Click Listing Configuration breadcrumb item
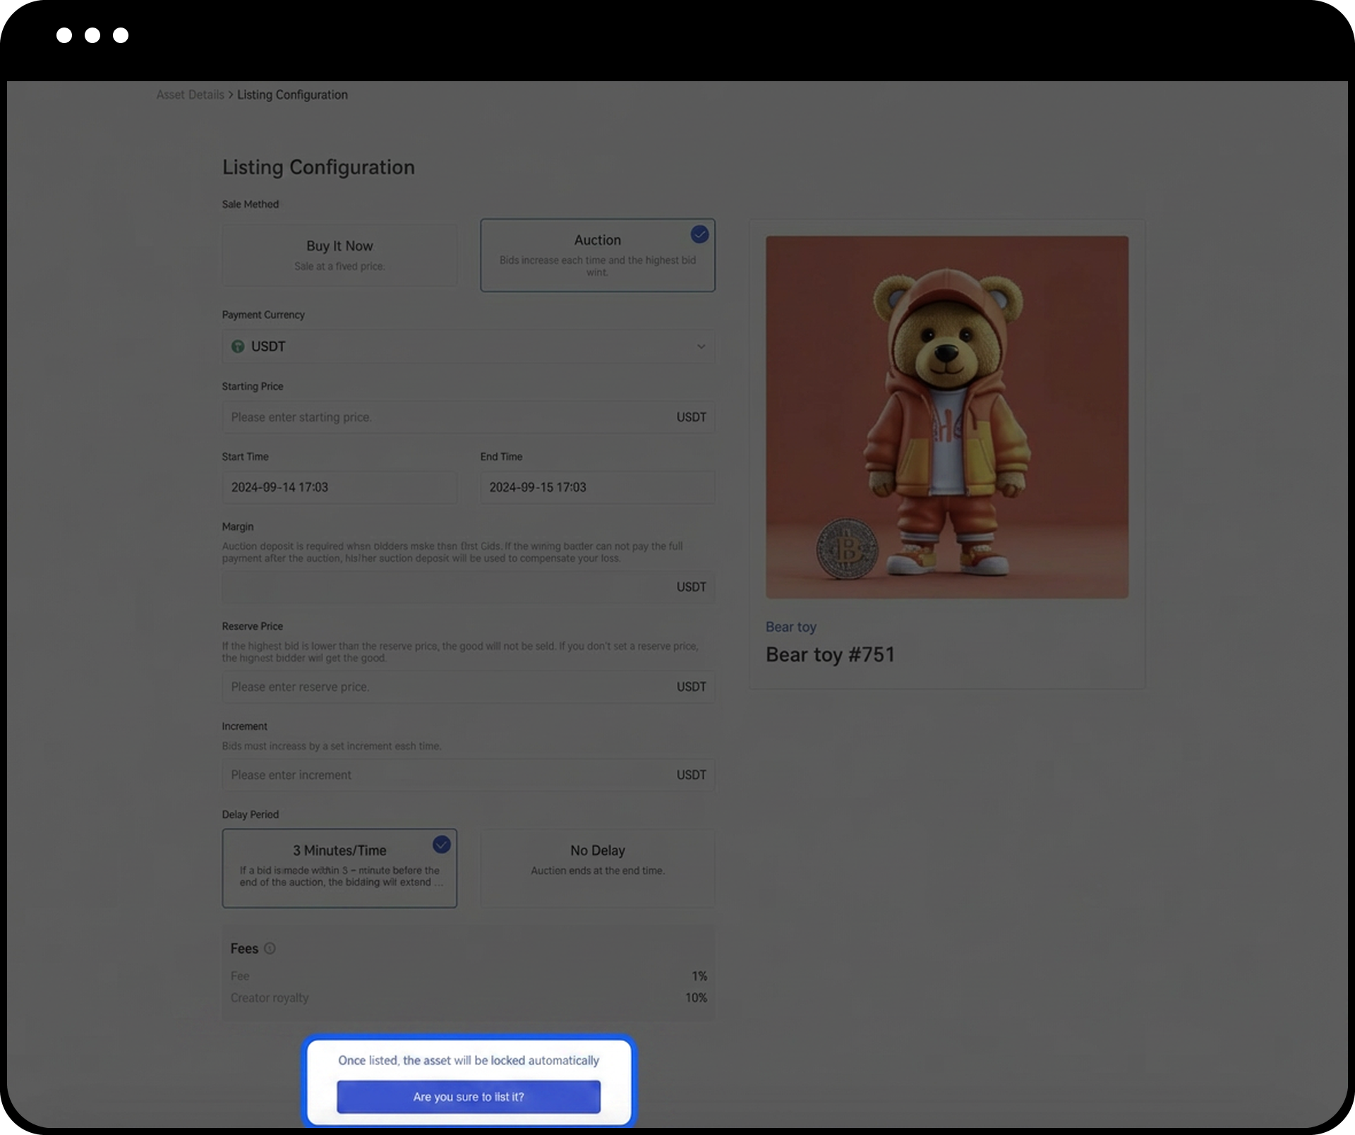The image size is (1355, 1135). [x=292, y=95]
